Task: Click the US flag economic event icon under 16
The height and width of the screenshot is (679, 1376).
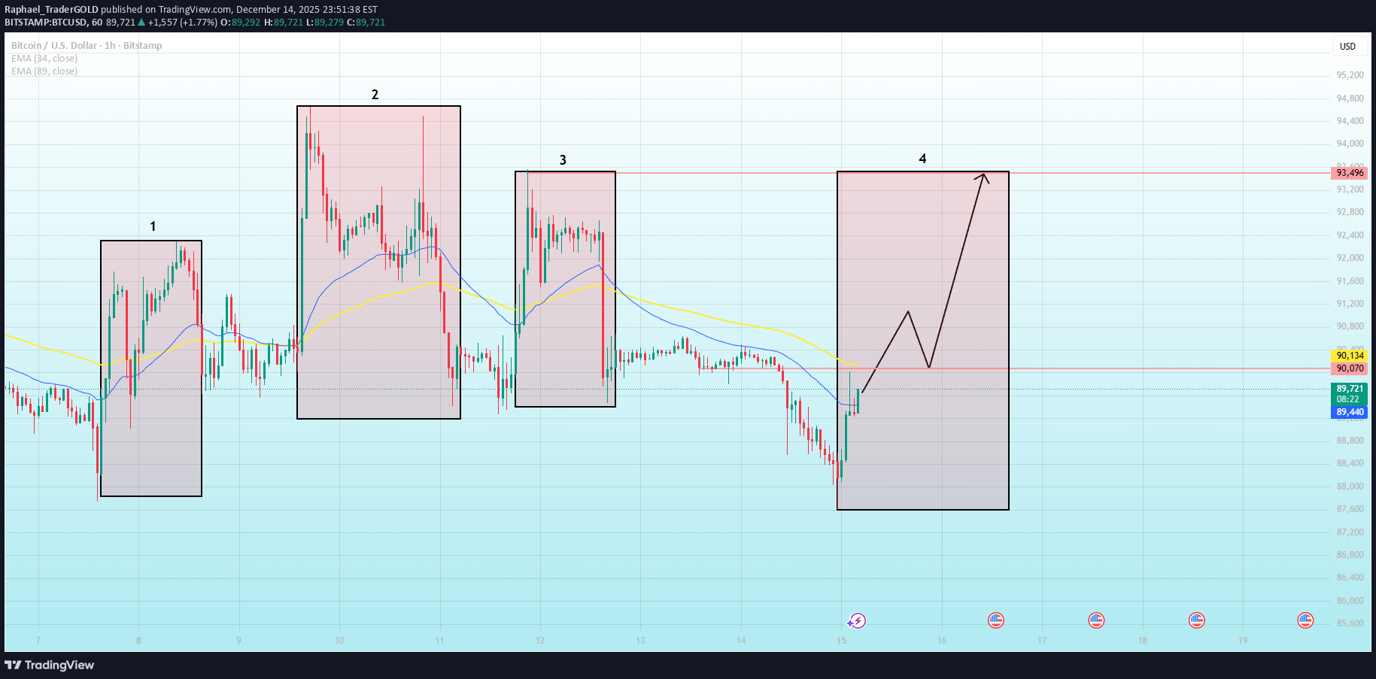Action: coord(995,620)
